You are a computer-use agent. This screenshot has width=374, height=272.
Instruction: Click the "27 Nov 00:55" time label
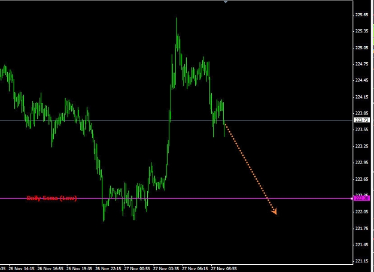137,268
